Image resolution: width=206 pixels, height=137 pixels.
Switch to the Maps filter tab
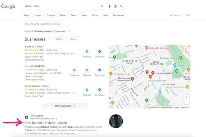[26, 15]
